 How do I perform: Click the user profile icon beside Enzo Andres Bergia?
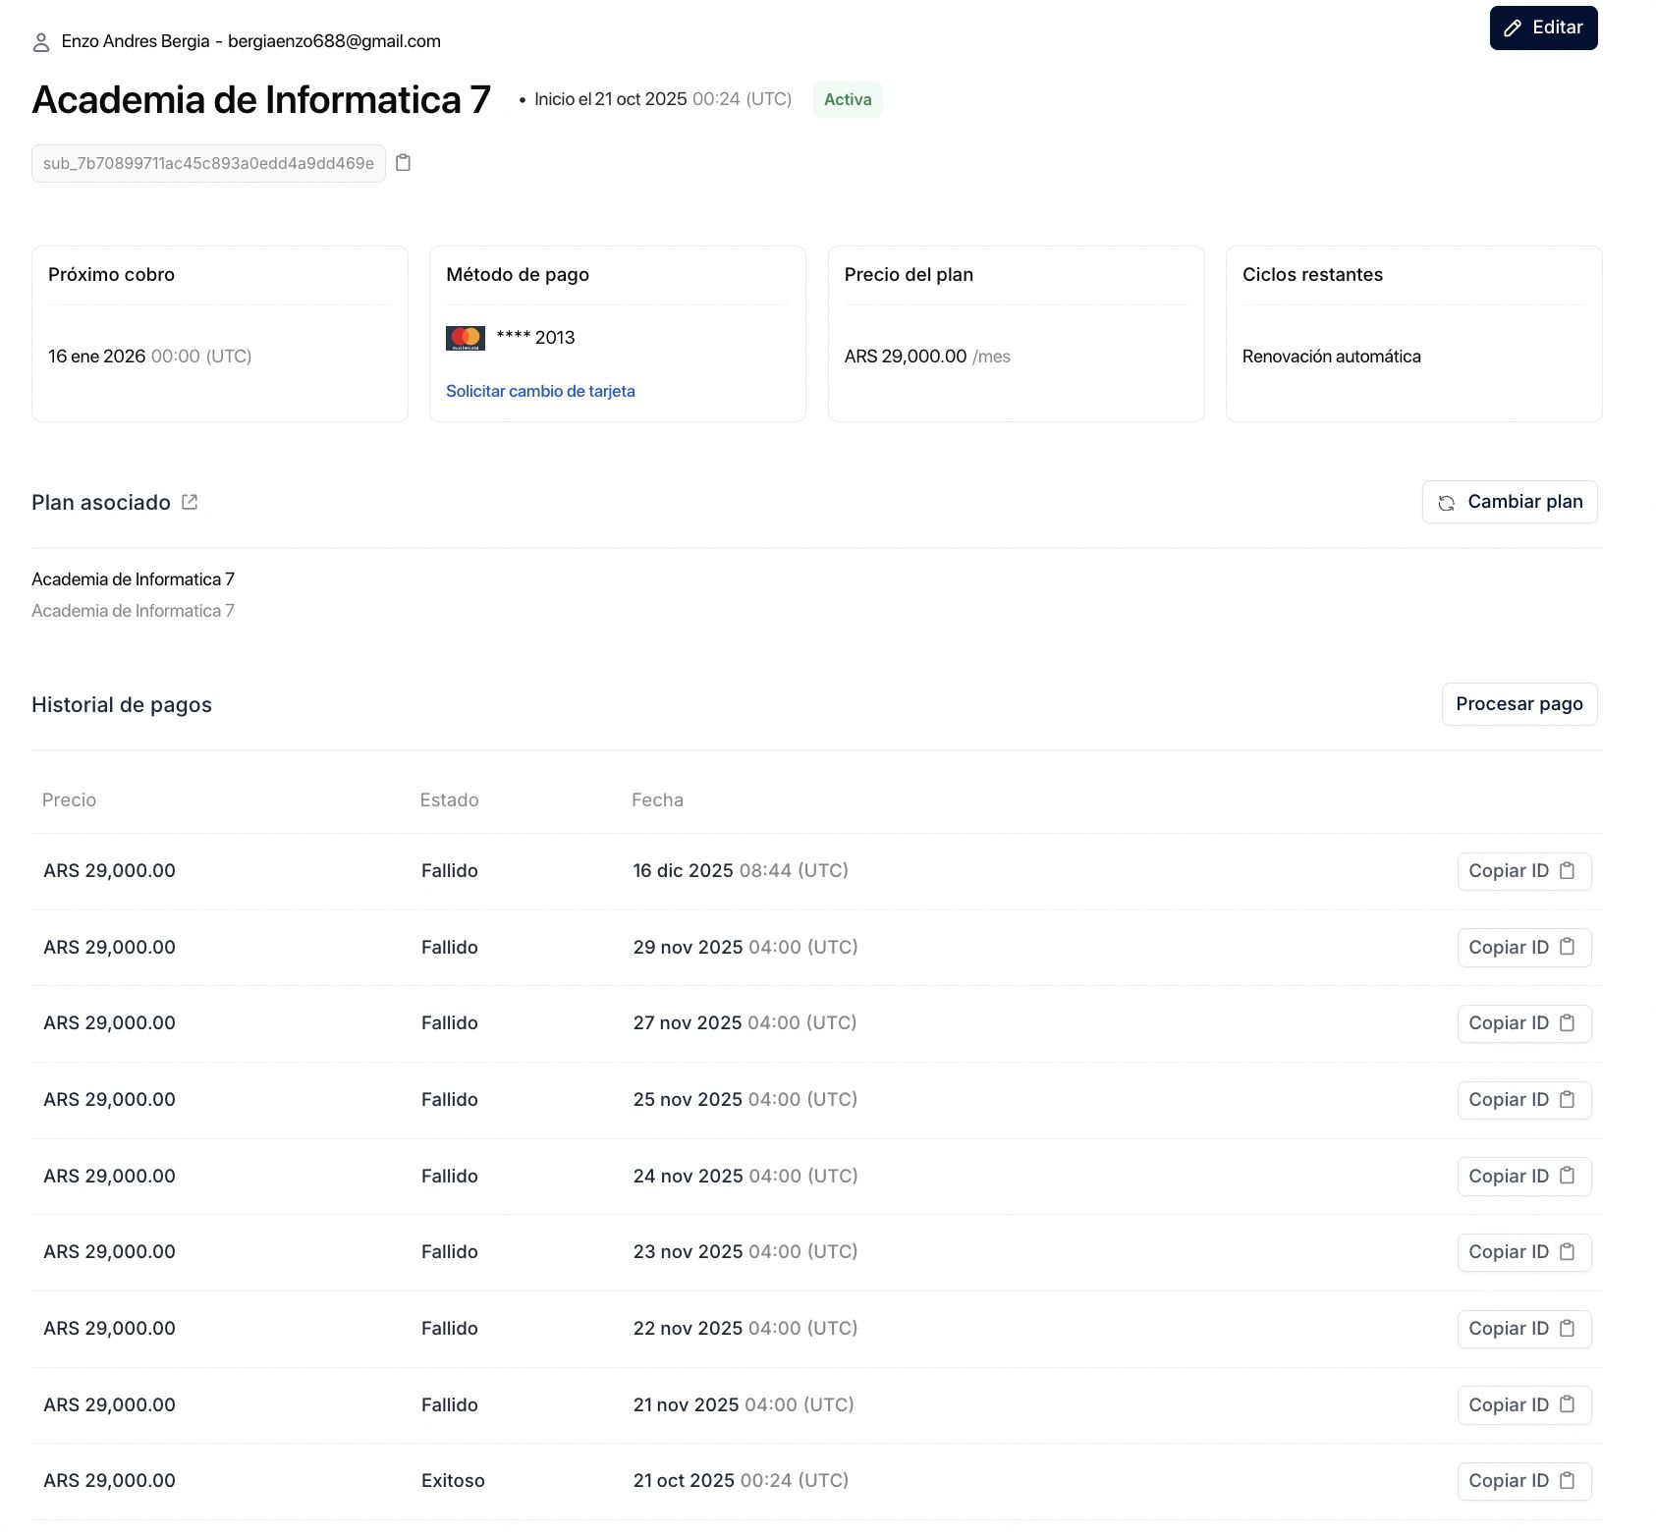click(41, 42)
